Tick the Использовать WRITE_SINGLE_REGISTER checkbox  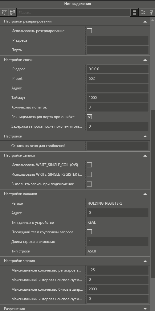[89, 174]
